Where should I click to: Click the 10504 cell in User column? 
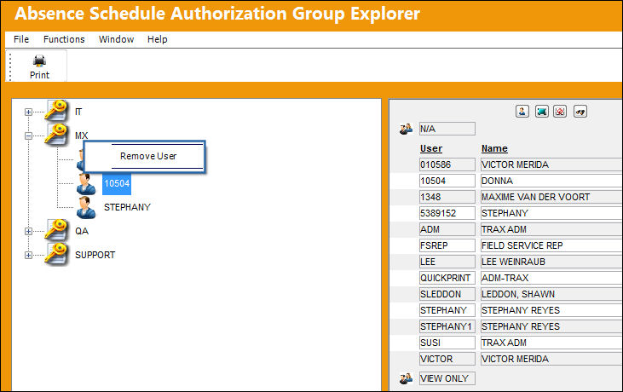pyautogui.click(x=447, y=181)
